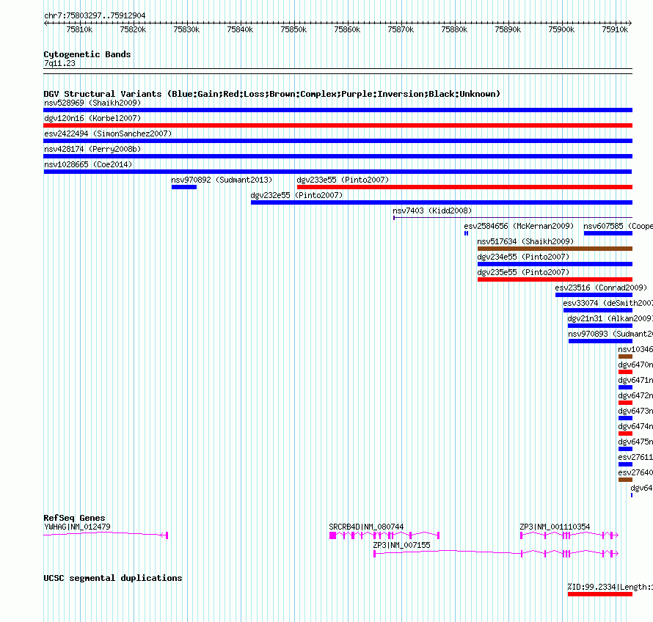Click the Cytogenetic Bands track title

[87, 54]
